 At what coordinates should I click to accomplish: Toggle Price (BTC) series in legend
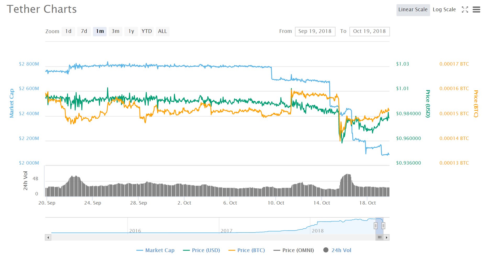tap(247, 250)
